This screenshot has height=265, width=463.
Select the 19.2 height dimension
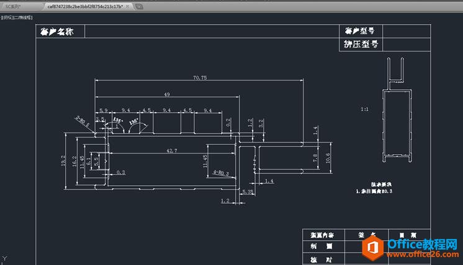click(63, 161)
